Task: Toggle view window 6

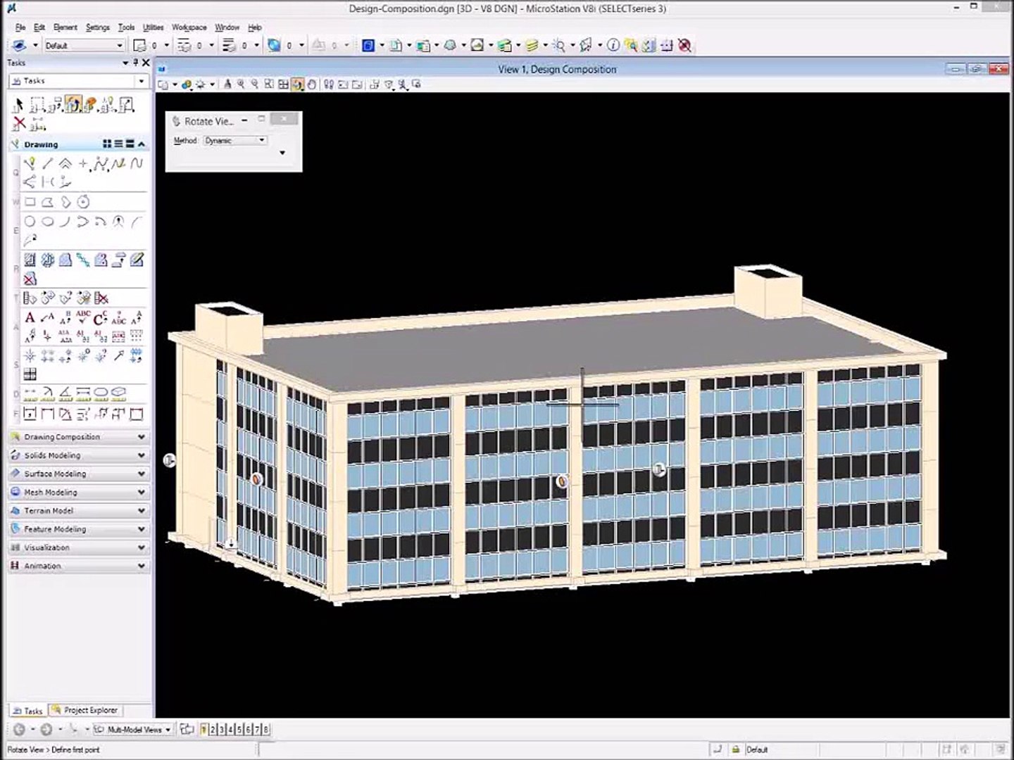Action: tap(248, 730)
